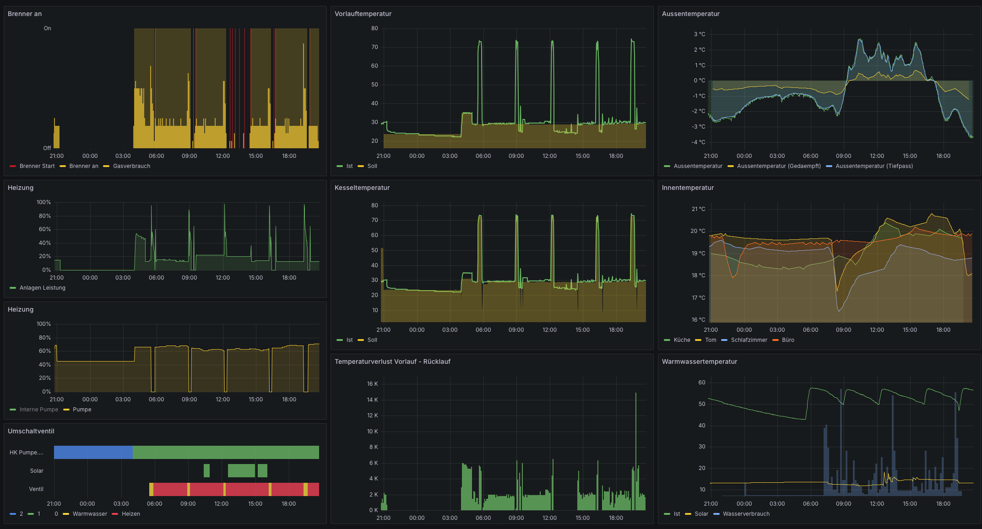Toggle Schlafzimmer legend series

coord(749,340)
